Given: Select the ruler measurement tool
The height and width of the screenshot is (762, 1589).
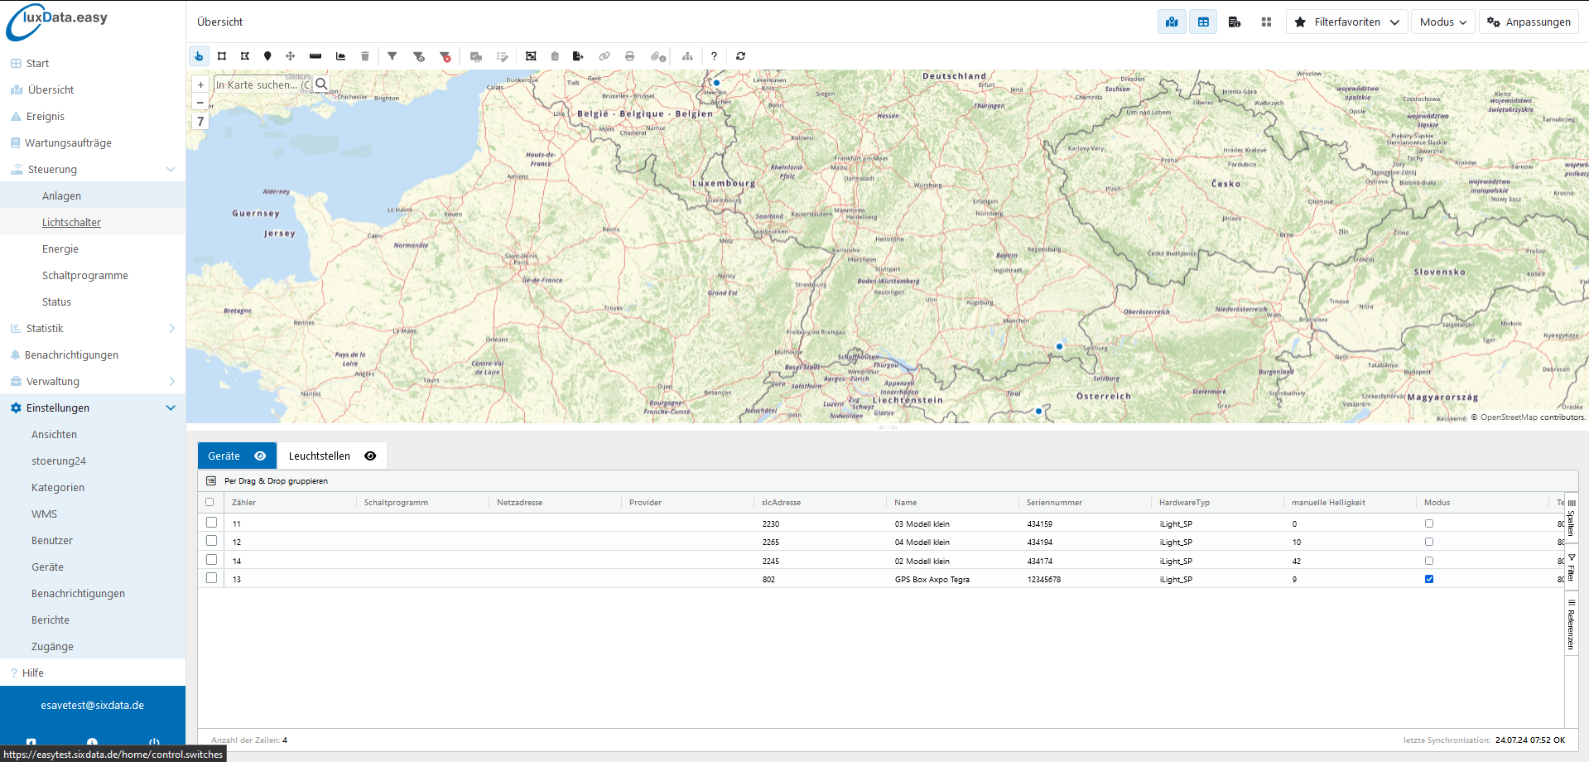Looking at the screenshot, I should pyautogui.click(x=315, y=56).
